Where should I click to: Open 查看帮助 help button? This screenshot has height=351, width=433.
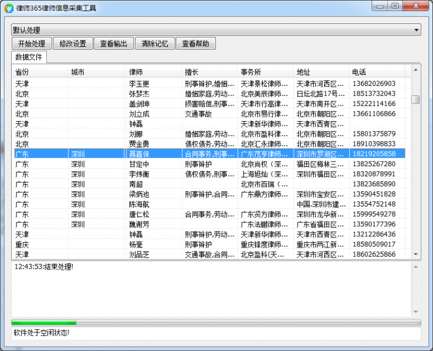tap(195, 43)
